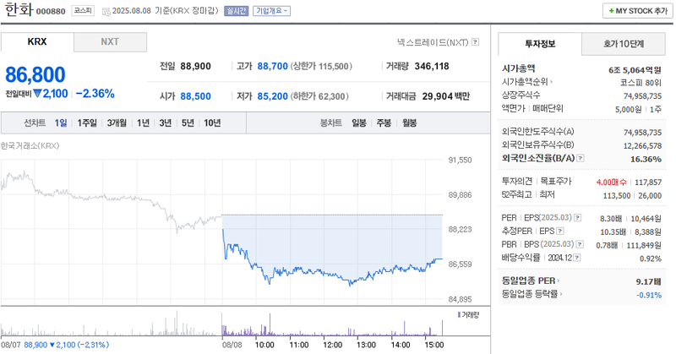Open the 동일업종 등락률 link
The width and height of the screenshot is (676, 354).
click(532, 294)
